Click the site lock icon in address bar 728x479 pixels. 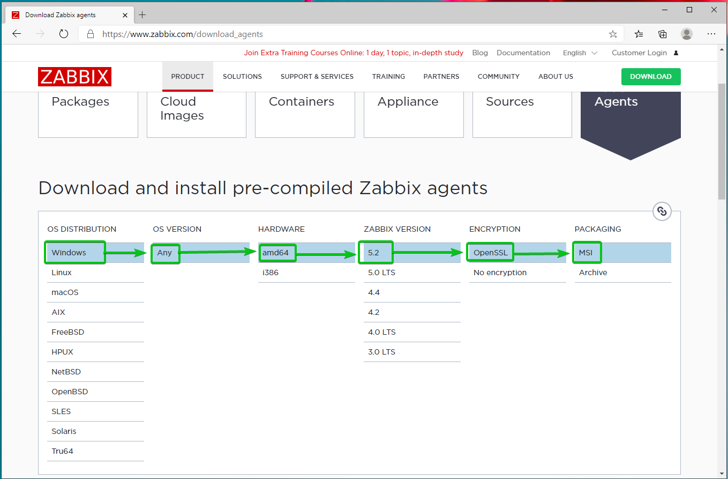91,34
